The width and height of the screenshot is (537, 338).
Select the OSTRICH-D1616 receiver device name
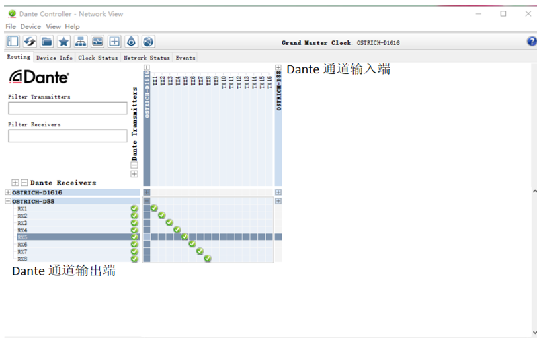[x=37, y=192]
